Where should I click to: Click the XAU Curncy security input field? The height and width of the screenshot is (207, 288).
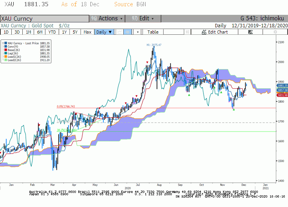click(45, 18)
